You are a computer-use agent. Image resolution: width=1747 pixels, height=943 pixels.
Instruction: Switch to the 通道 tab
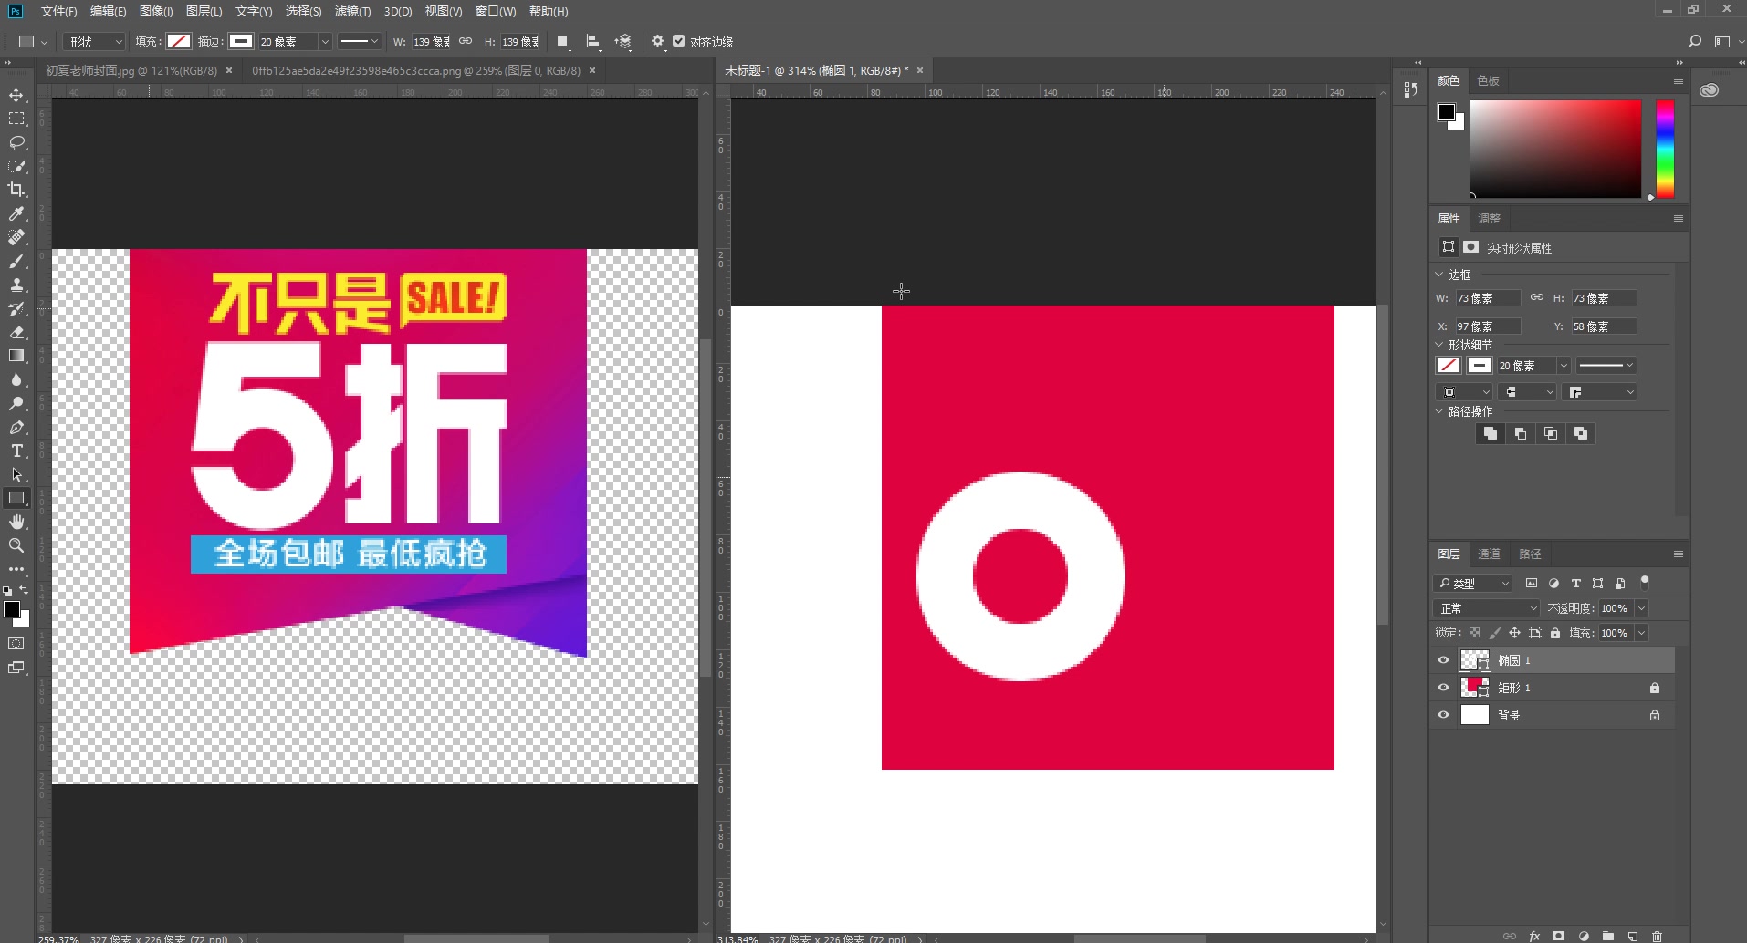[x=1489, y=554]
